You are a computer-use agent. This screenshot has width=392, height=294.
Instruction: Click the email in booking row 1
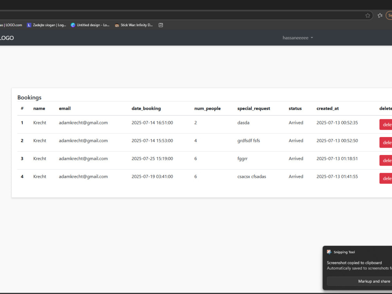click(x=83, y=123)
